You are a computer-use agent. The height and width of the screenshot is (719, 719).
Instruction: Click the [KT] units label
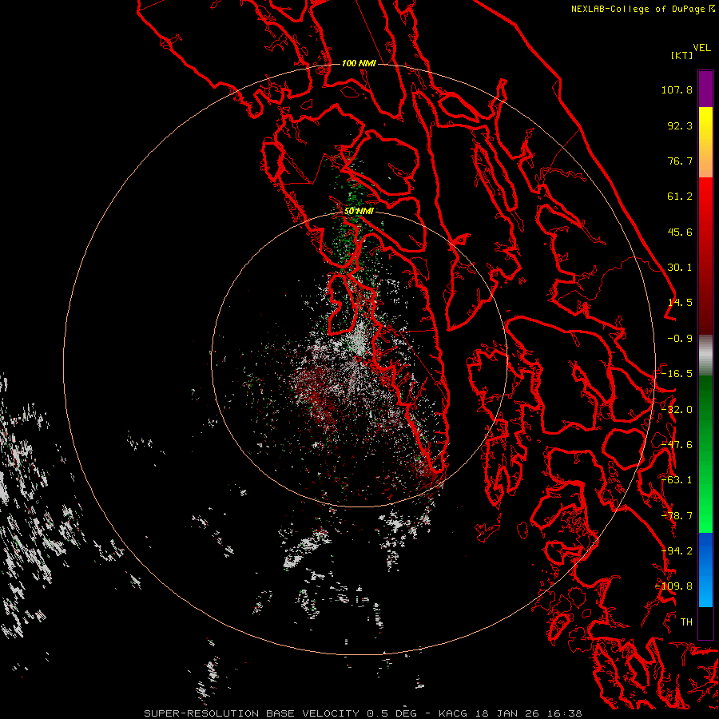point(681,55)
